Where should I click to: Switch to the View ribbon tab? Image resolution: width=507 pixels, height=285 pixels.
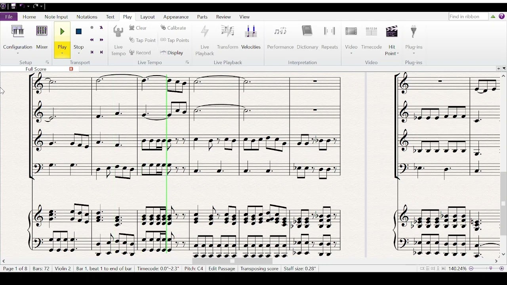(x=244, y=17)
